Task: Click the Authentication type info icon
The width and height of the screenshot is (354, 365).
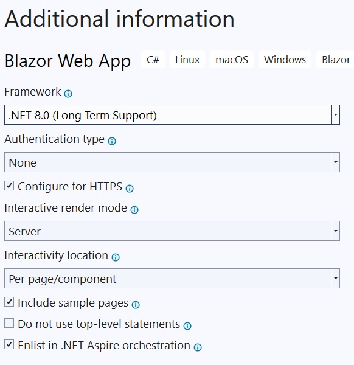Action: coord(112,141)
